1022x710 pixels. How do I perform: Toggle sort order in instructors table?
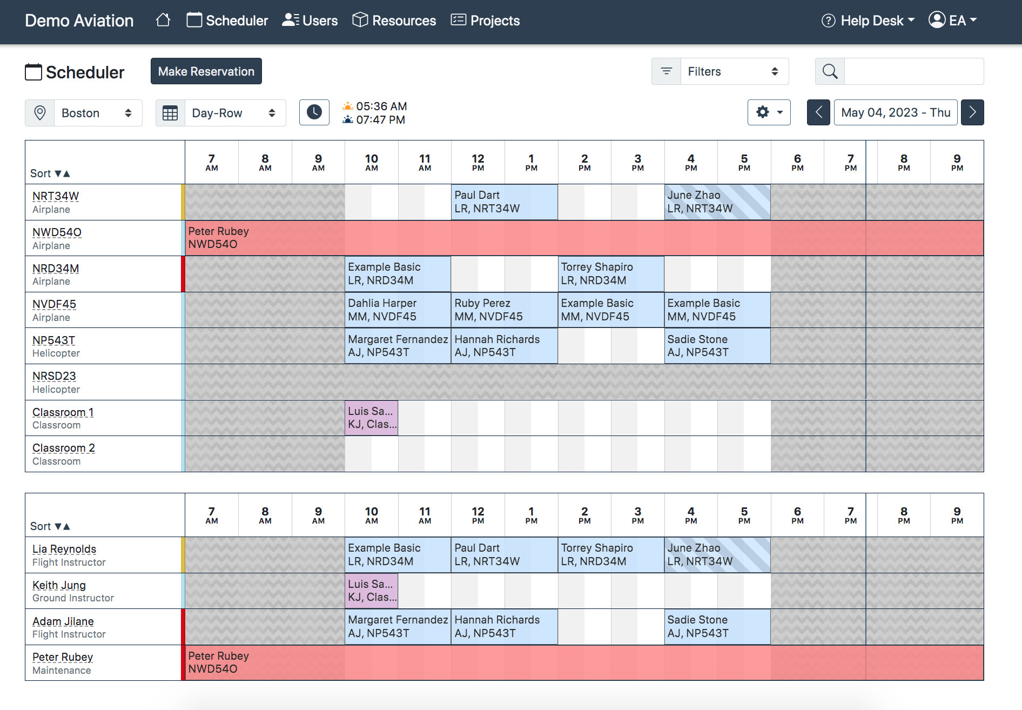click(x=50, y=526)
